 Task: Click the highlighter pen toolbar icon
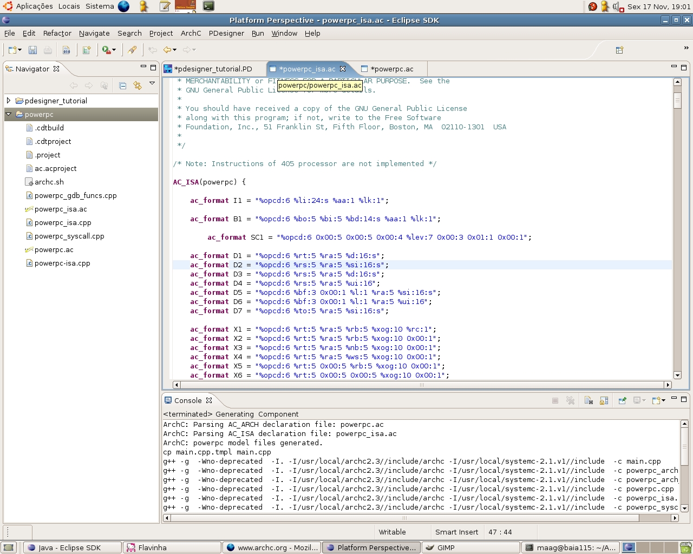132,50
